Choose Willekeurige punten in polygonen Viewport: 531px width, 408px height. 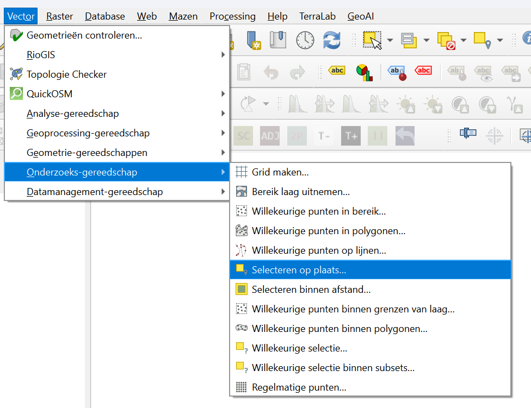(370, 231)
